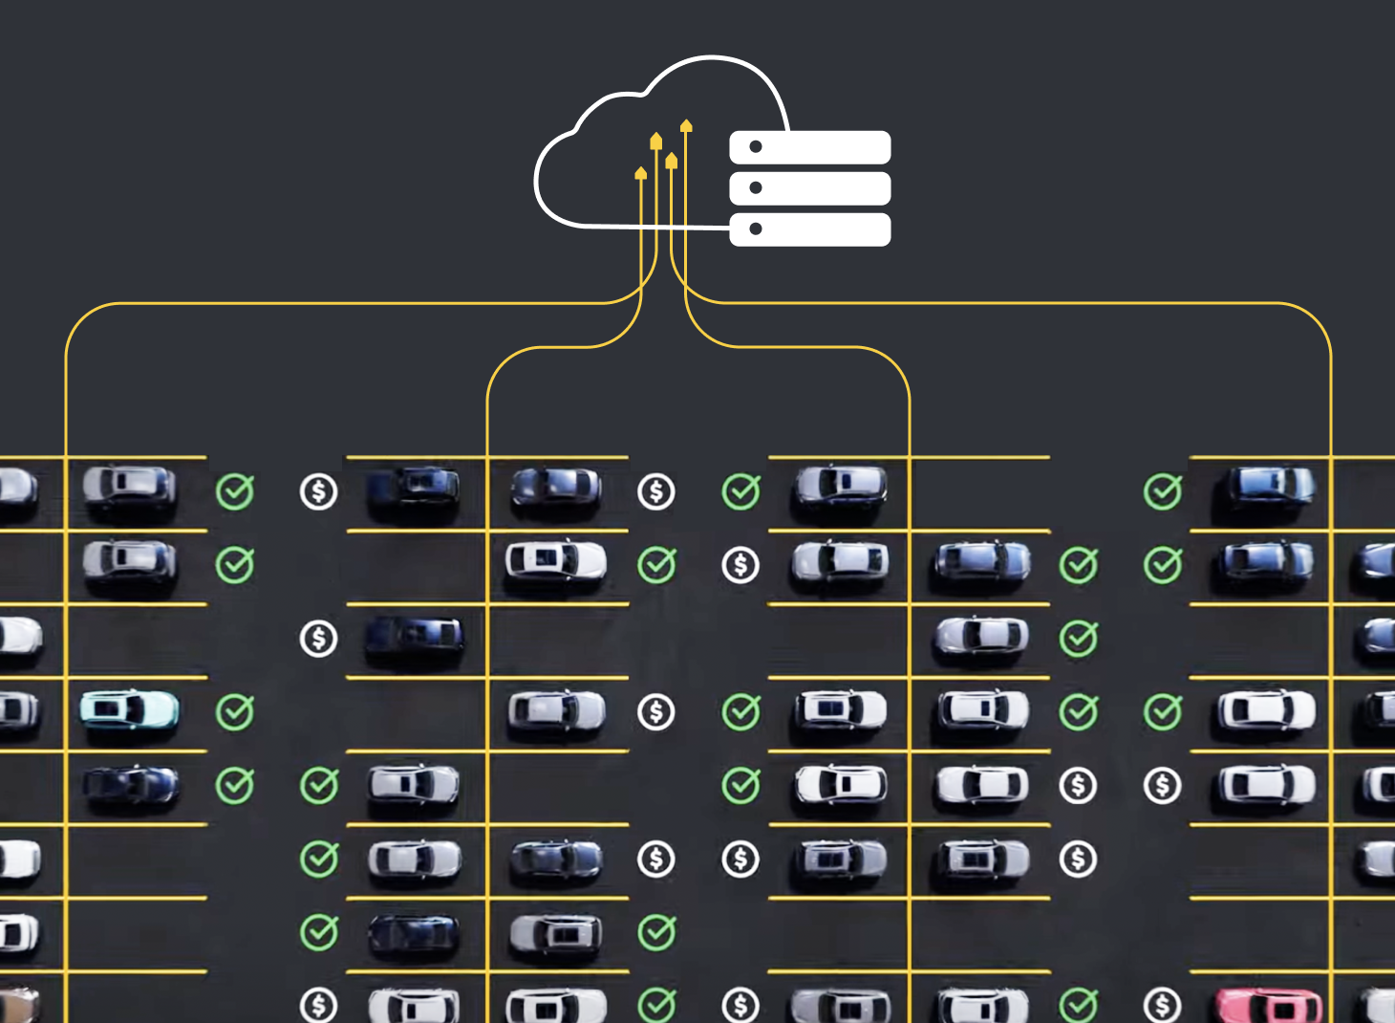Toggle the topmost right-side green checkmark

(x=1163, y=490)
